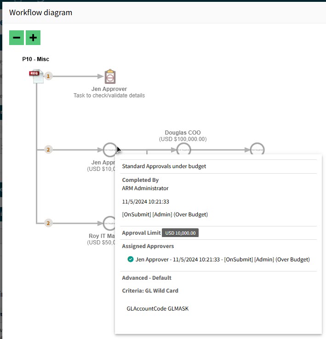Click the P10 - Misc workflow label
This screenshot has height=339, width=326.
pos(35,59)
